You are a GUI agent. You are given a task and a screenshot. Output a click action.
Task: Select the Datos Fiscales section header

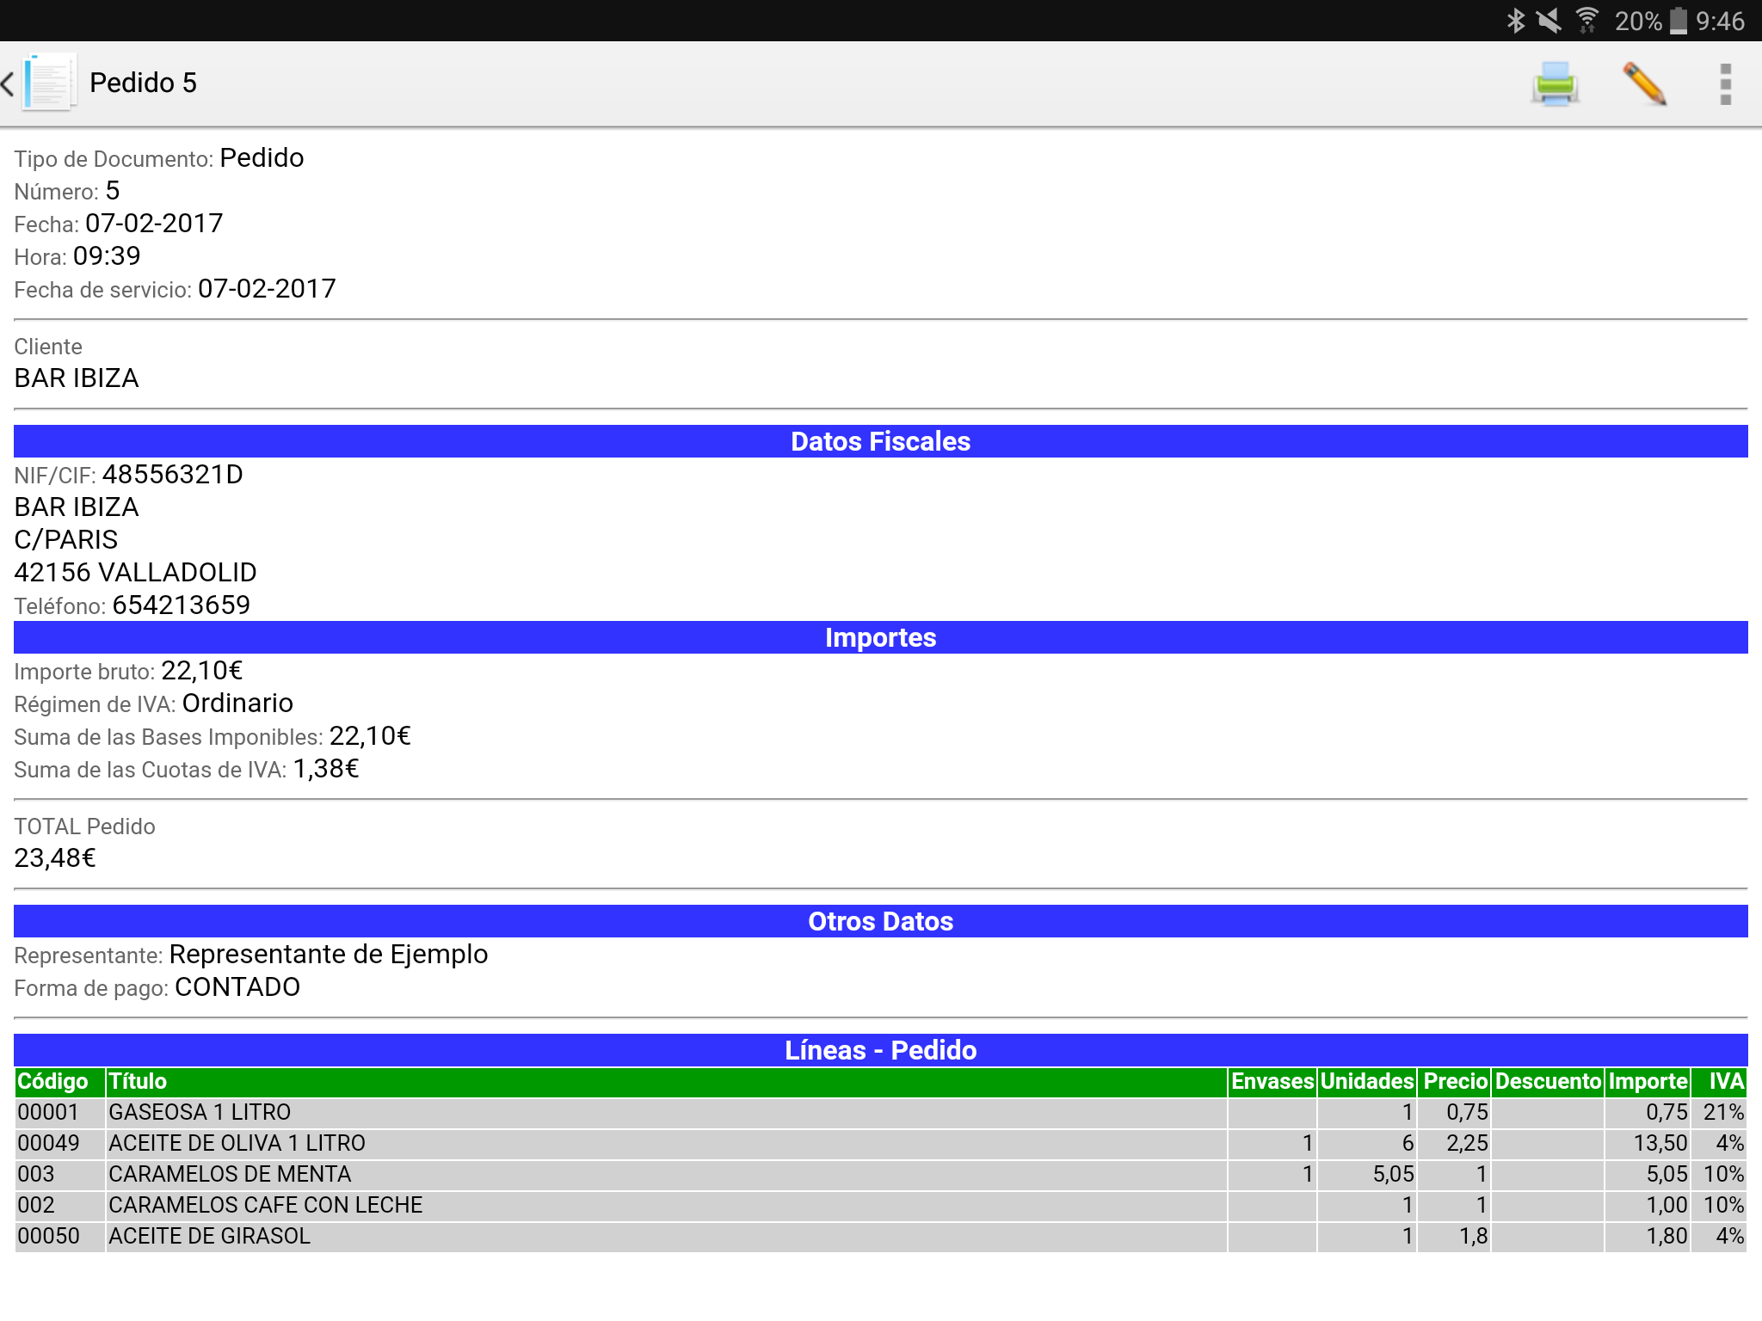tap(880, 441)
